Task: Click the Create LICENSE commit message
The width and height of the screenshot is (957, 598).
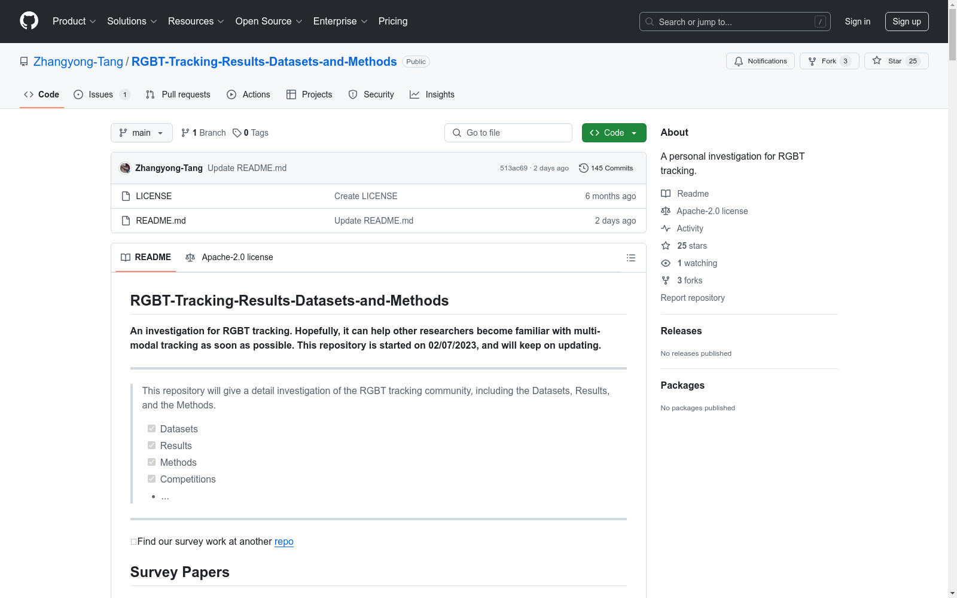Action: click(x=366, y=196)
